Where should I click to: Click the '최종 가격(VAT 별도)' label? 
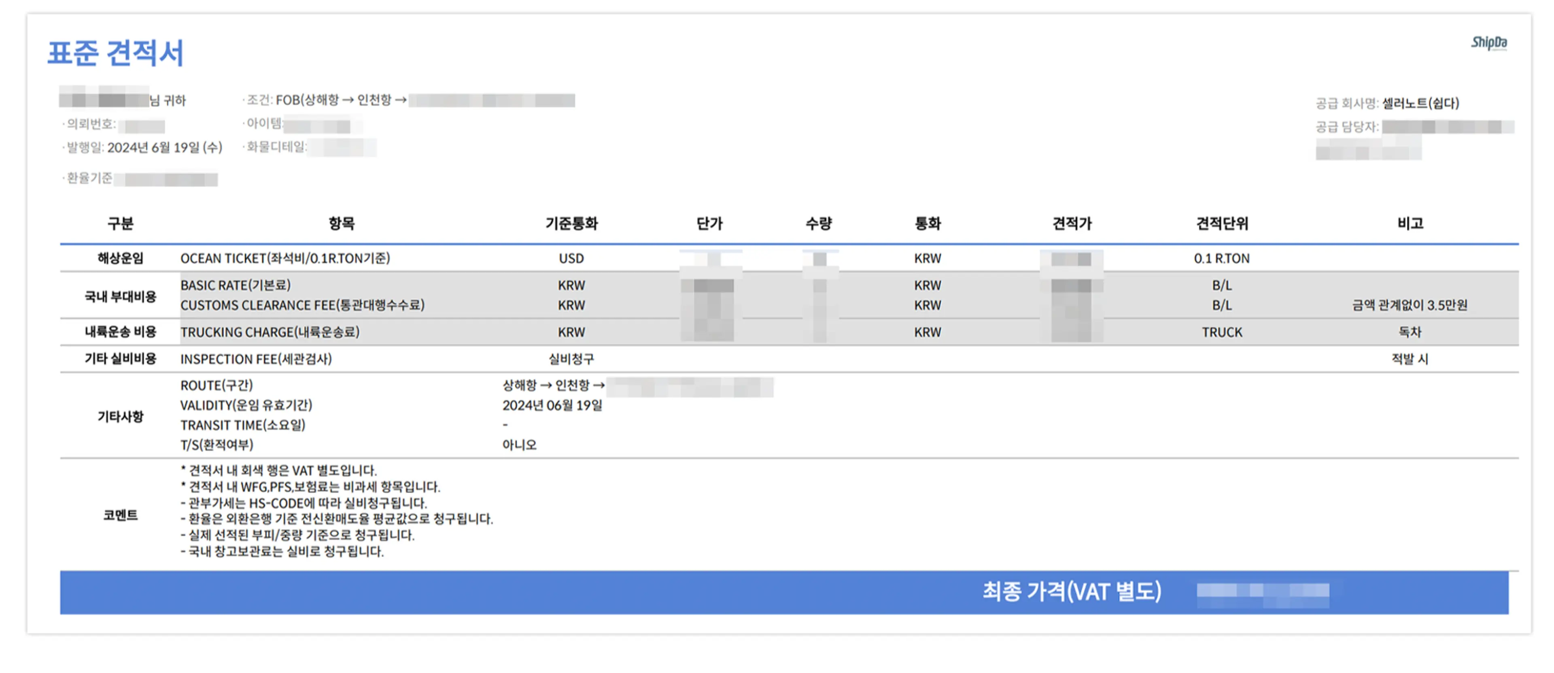pyautogui.click(x=1072, y=592)
